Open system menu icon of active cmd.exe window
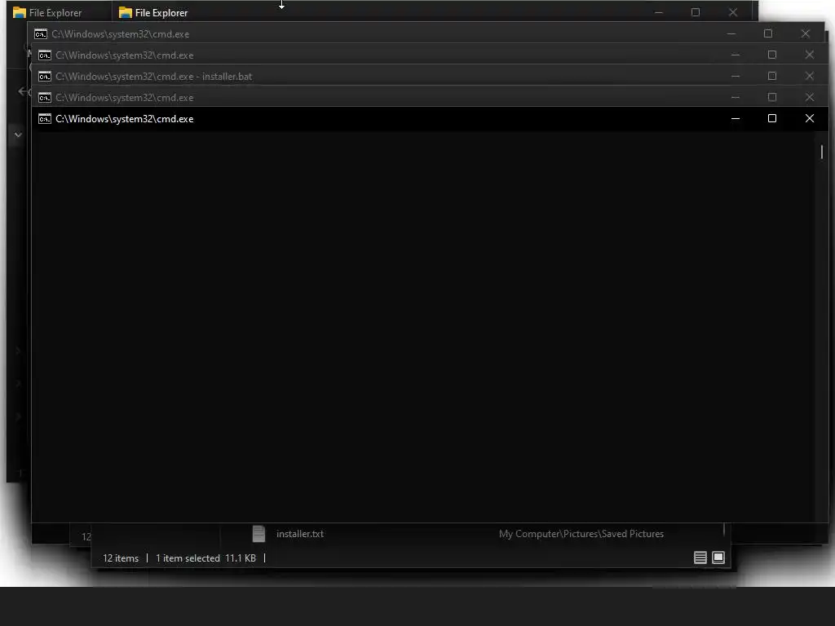The image size is (835, 626). [x=45, y=119]
